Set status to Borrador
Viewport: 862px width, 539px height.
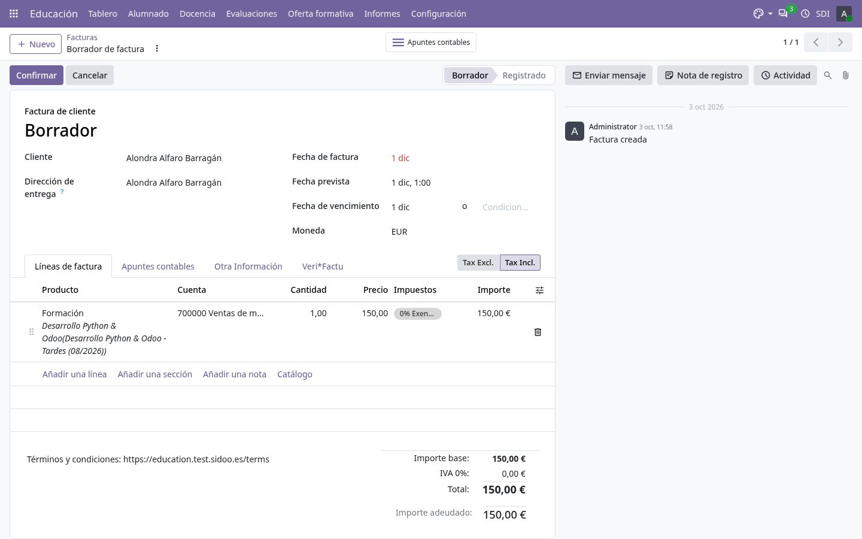[470, 75]
